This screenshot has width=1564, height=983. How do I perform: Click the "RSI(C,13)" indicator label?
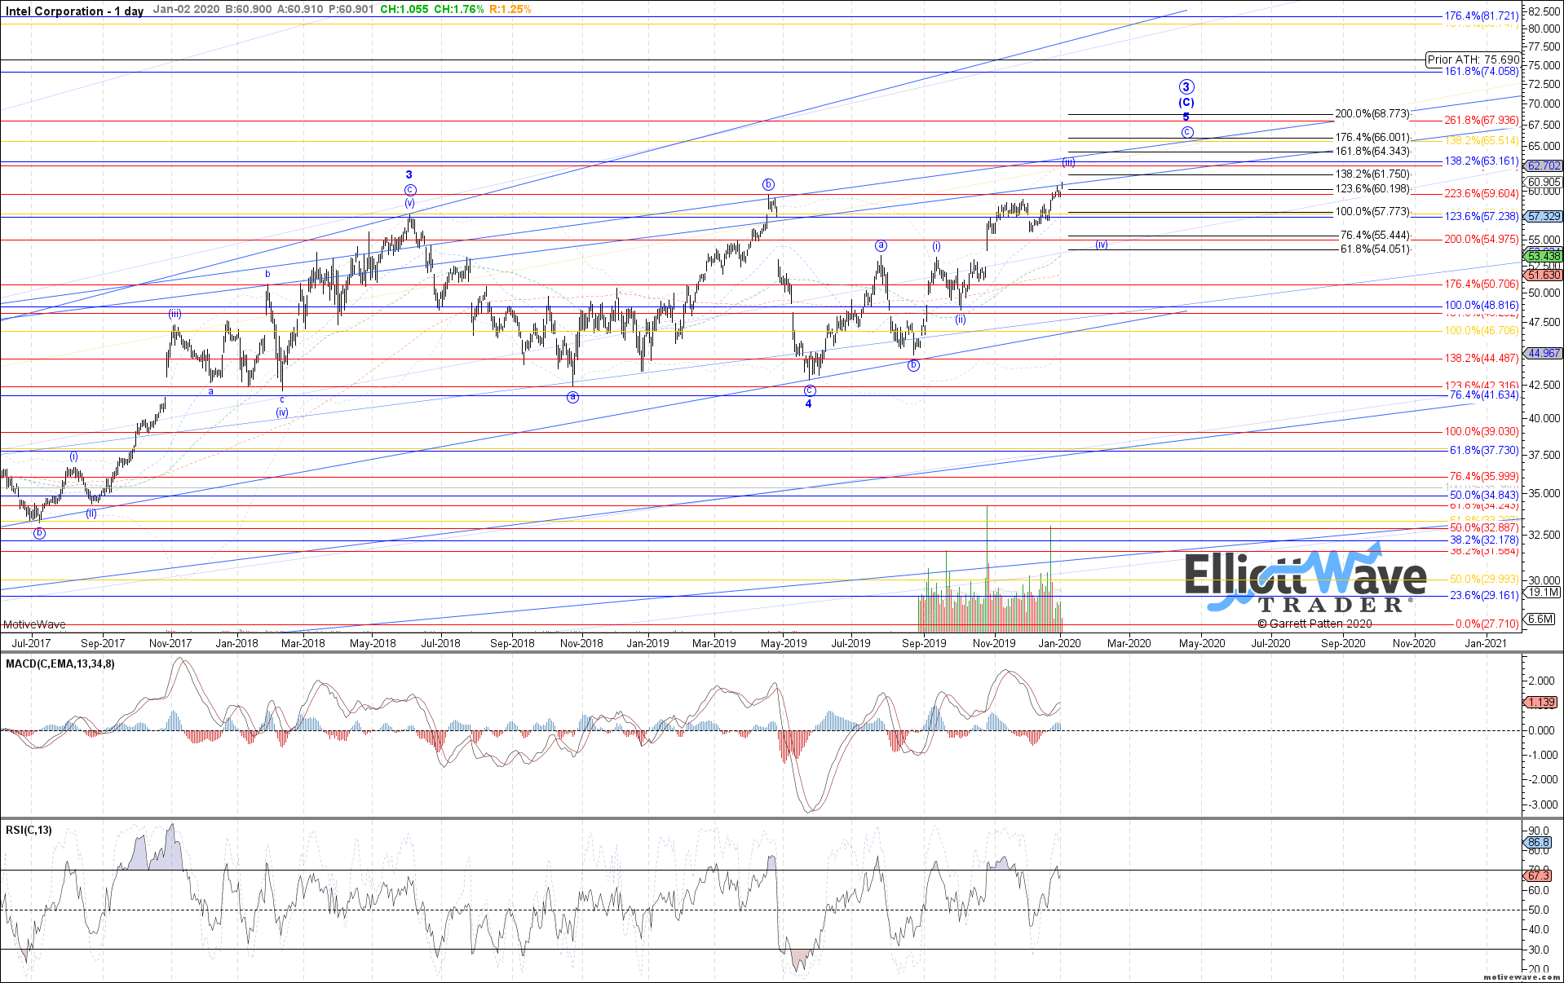click(x=29, y=831)
